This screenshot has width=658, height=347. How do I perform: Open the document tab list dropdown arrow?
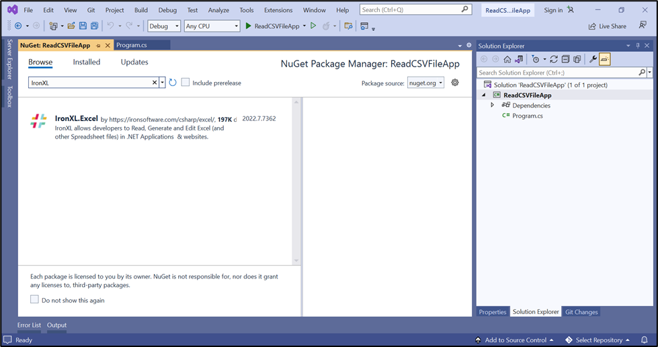460,45
